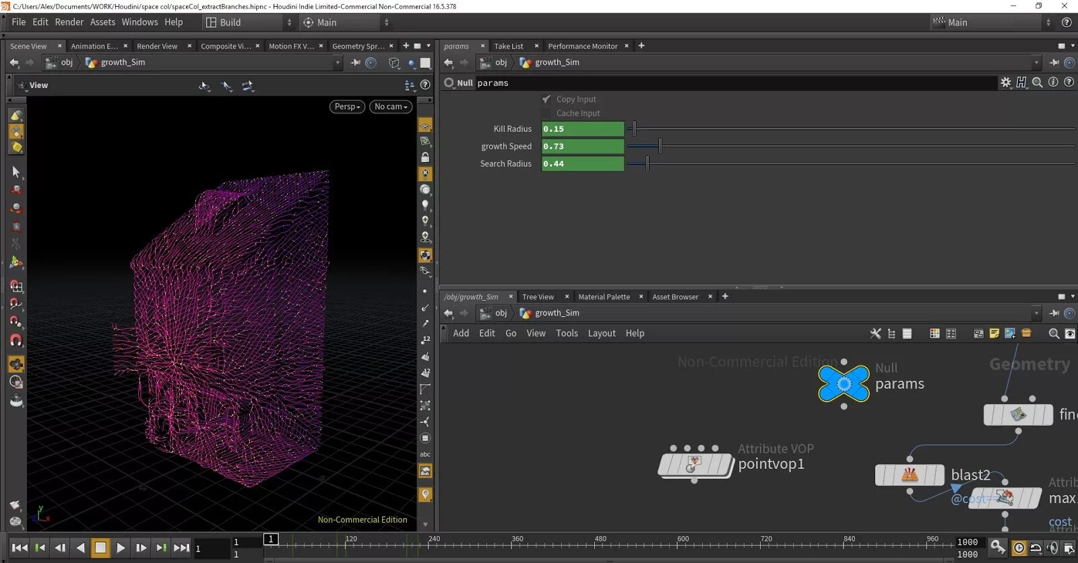1078x563 pixels.
Task: Enable the Cache Input checkbox
Action: click(x=546, y=114)
